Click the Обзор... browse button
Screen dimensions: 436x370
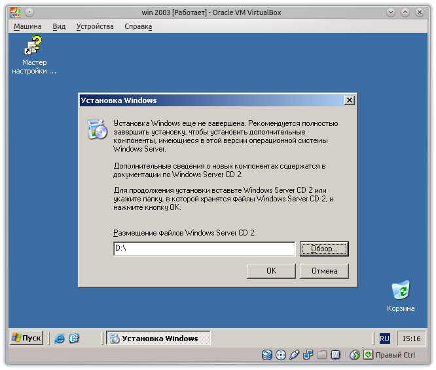324,249
